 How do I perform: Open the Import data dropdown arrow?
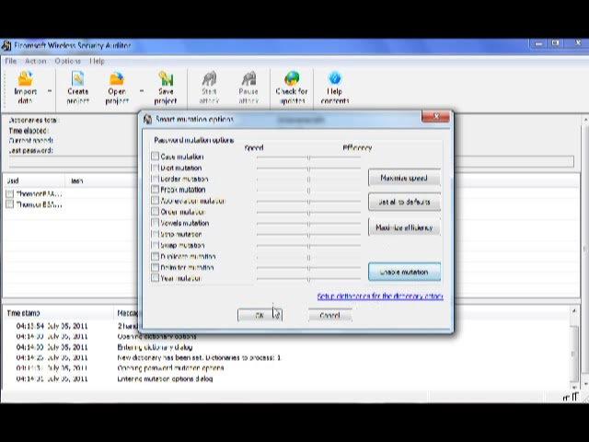tap(49, 91)
